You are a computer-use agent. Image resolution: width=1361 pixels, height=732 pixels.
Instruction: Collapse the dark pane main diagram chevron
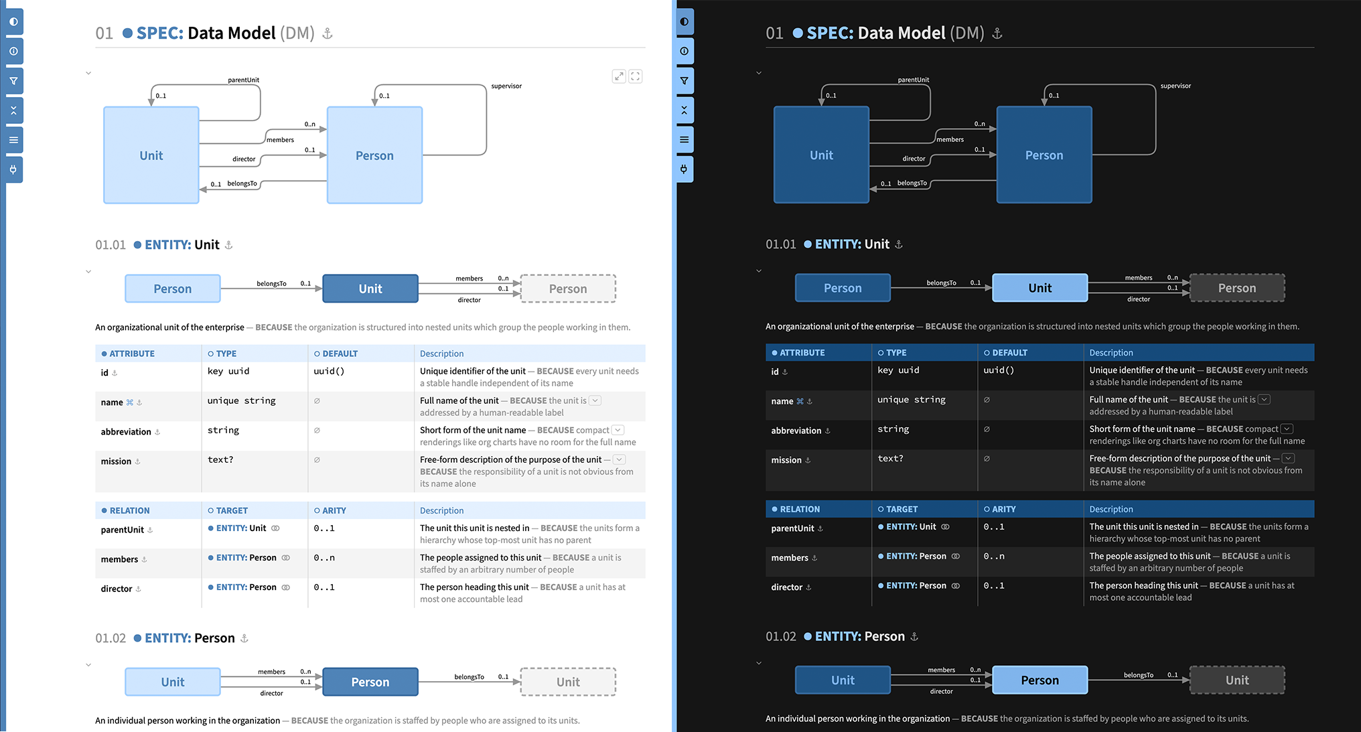[x=759, y=73]
